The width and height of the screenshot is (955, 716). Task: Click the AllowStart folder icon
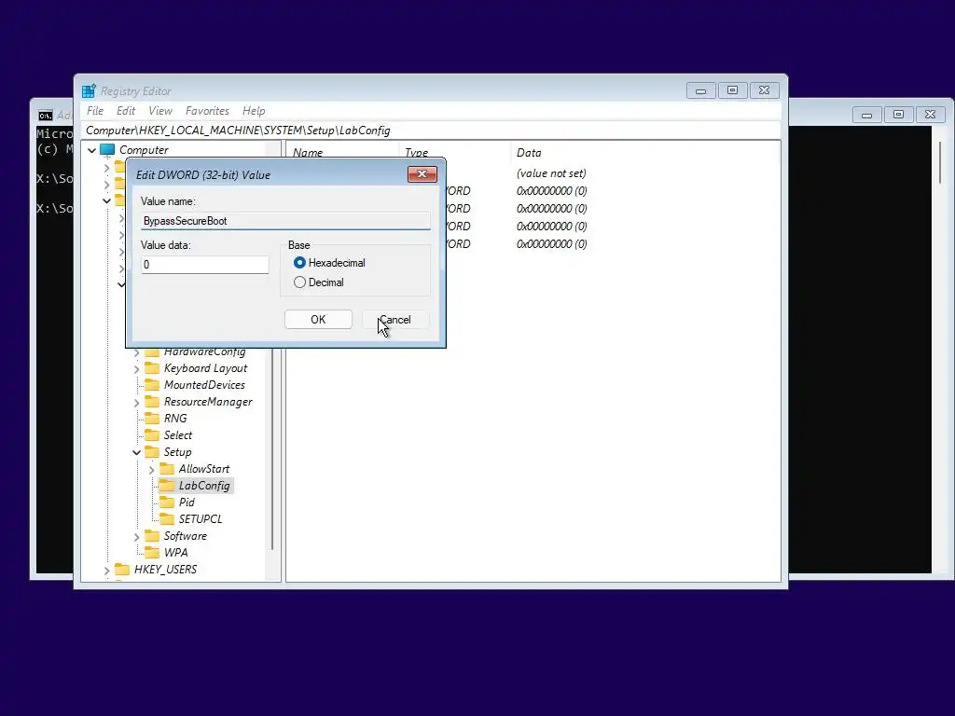pyautogui.click(x=167, y=469)
